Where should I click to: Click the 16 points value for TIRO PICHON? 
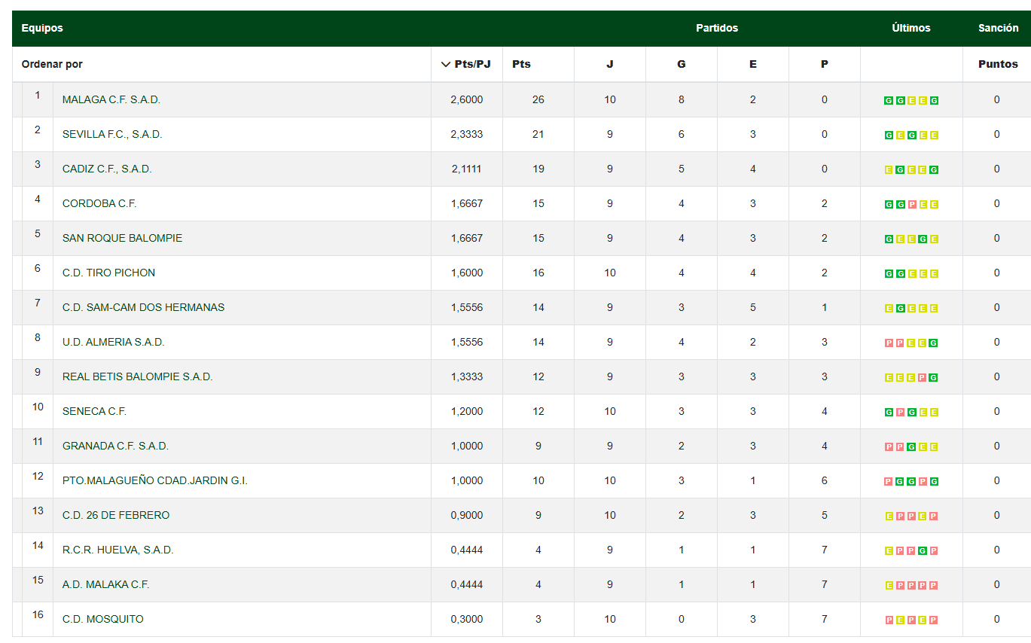point(538,273)
